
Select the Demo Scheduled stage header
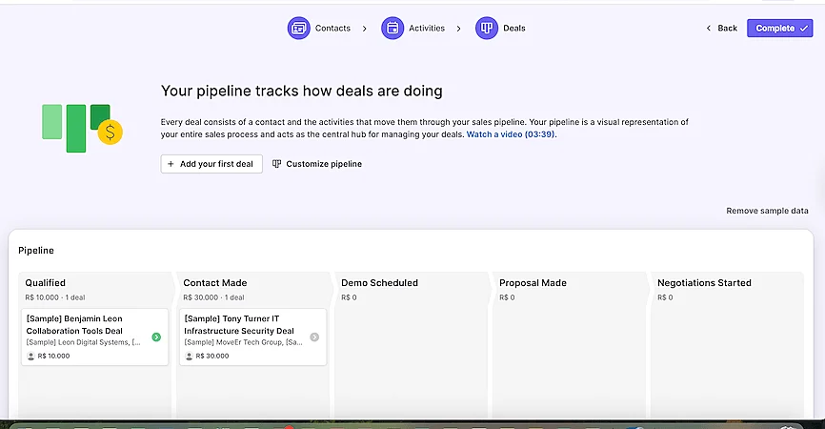tap(379, 283)
